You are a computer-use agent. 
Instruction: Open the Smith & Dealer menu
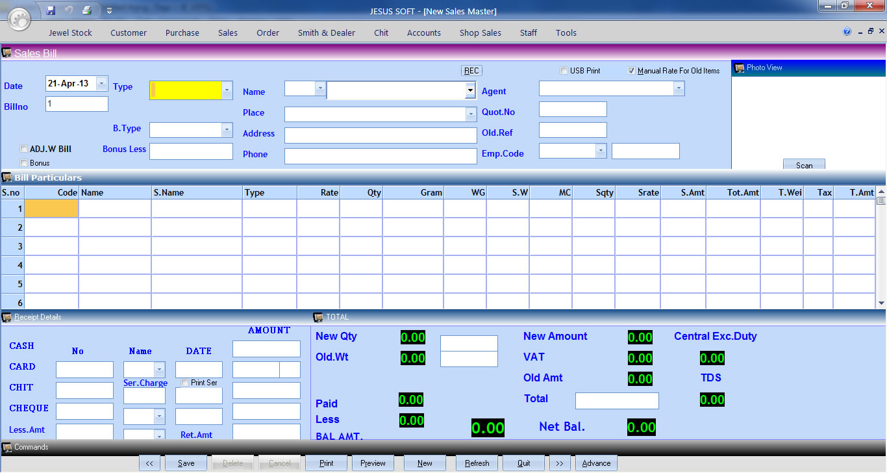[326, 32]
